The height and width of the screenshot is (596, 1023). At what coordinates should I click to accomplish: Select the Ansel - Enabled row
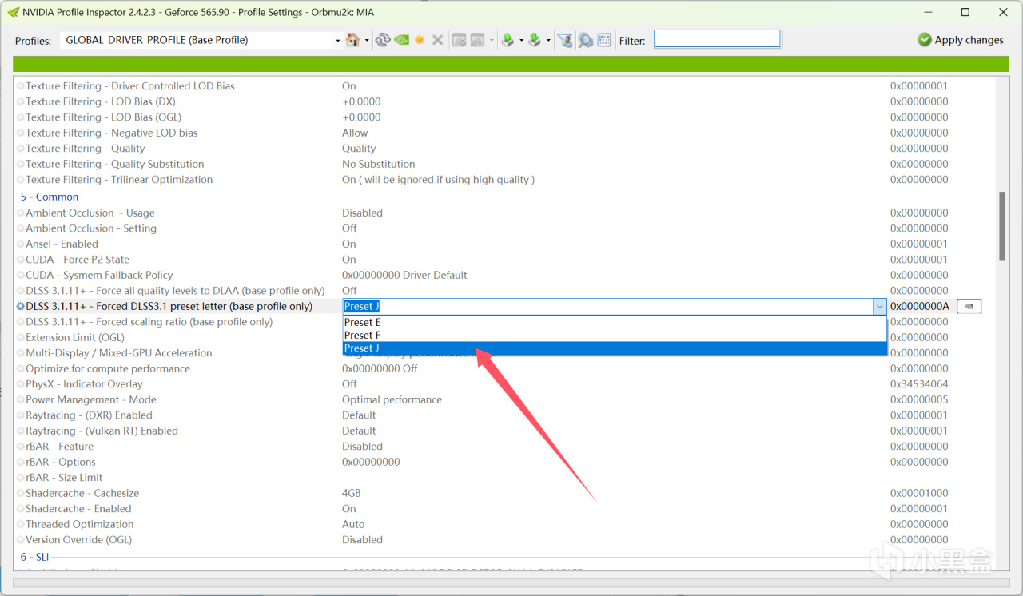62,244
